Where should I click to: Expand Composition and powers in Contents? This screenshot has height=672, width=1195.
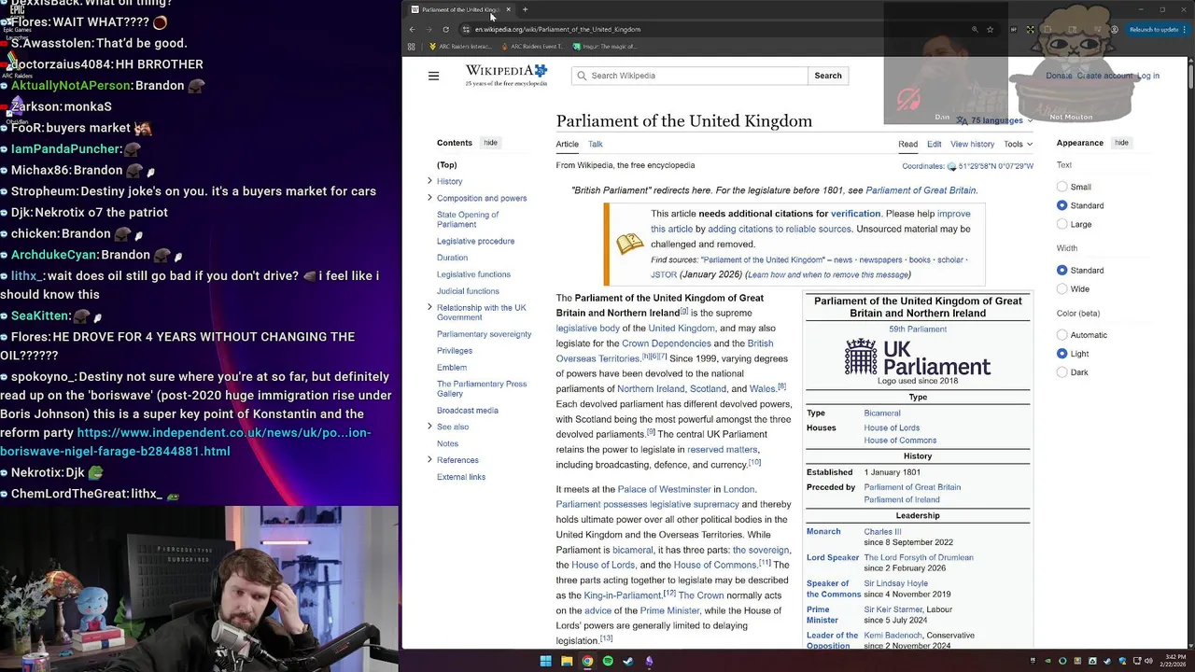429,198
